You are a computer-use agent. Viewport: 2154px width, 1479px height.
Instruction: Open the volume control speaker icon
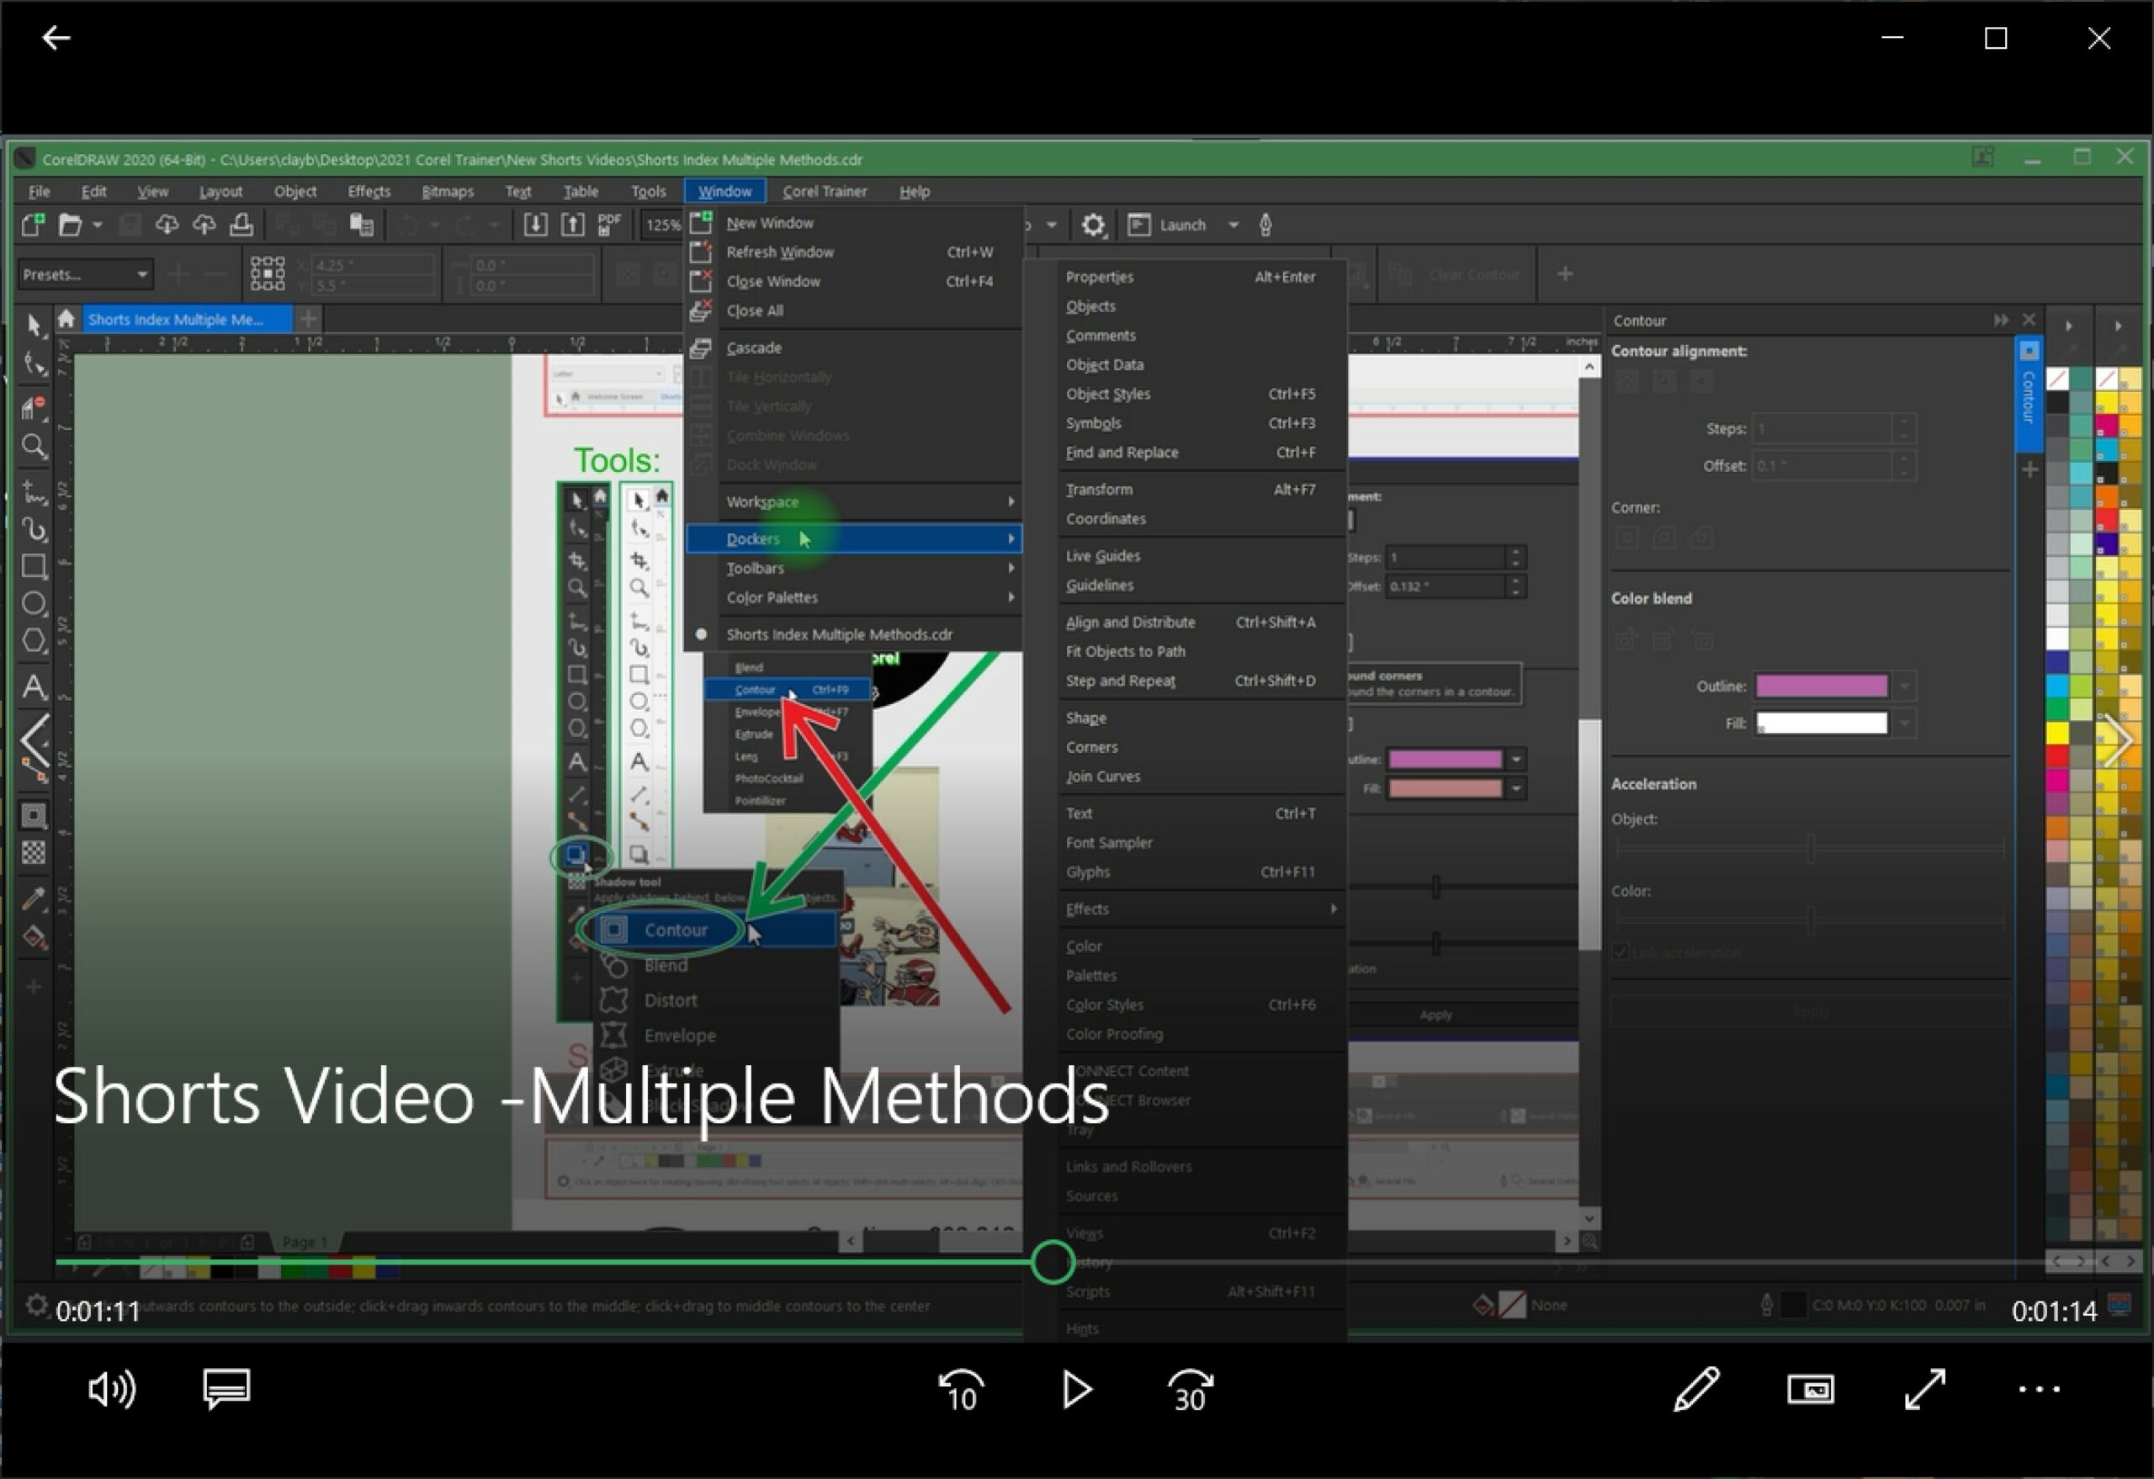(x=112, y=1389)
